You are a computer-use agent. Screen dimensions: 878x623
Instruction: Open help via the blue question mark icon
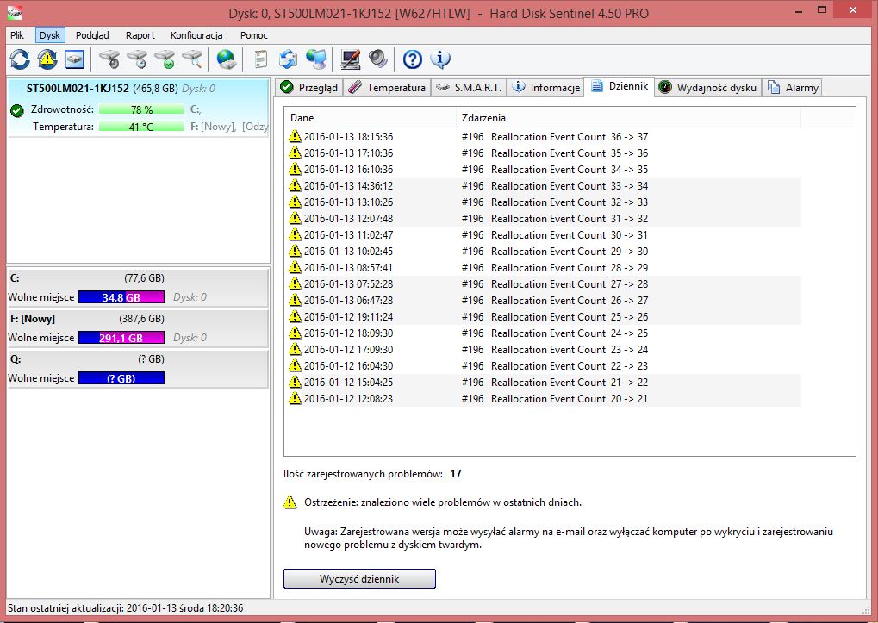click(413, 59)
